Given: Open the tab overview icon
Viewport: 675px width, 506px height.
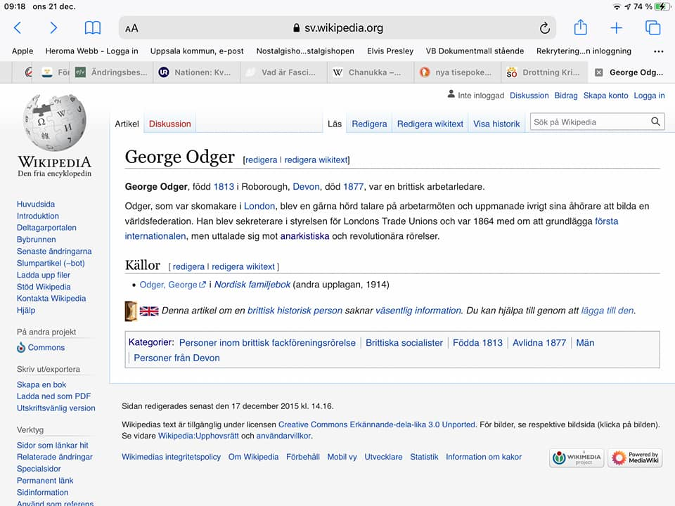Looking at the screenshot, I should pyautogui.click(x=652, y=28).
